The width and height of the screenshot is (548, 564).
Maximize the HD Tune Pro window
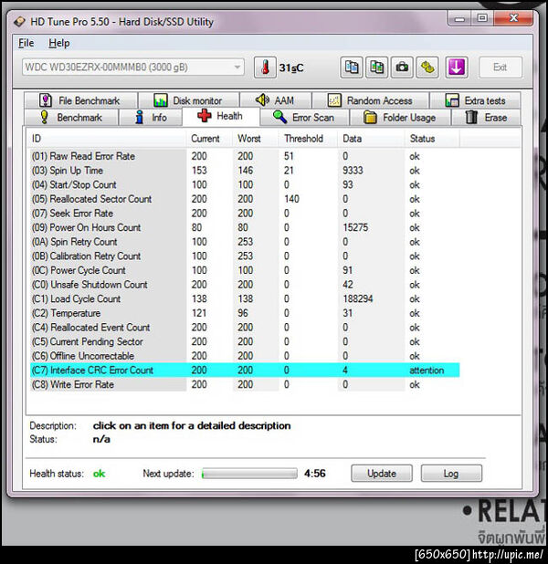pos(482,18)
